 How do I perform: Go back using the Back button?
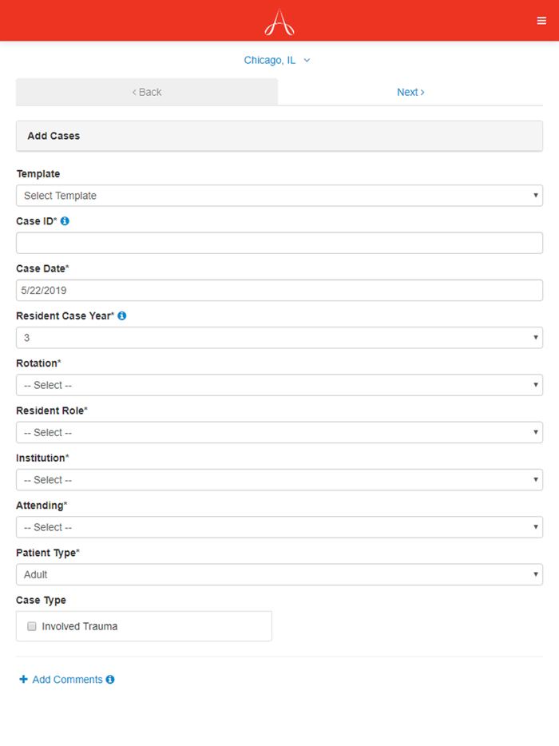(x=146, y=92)
